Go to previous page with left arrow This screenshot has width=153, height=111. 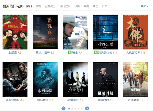63,108
